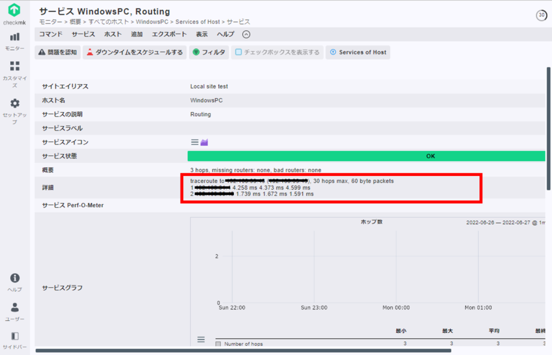Open the 追加 menu

click(137, 34)
